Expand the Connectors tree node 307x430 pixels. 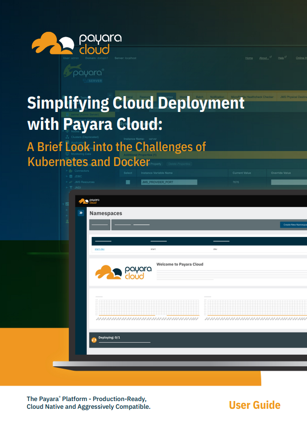pos(67,171)
